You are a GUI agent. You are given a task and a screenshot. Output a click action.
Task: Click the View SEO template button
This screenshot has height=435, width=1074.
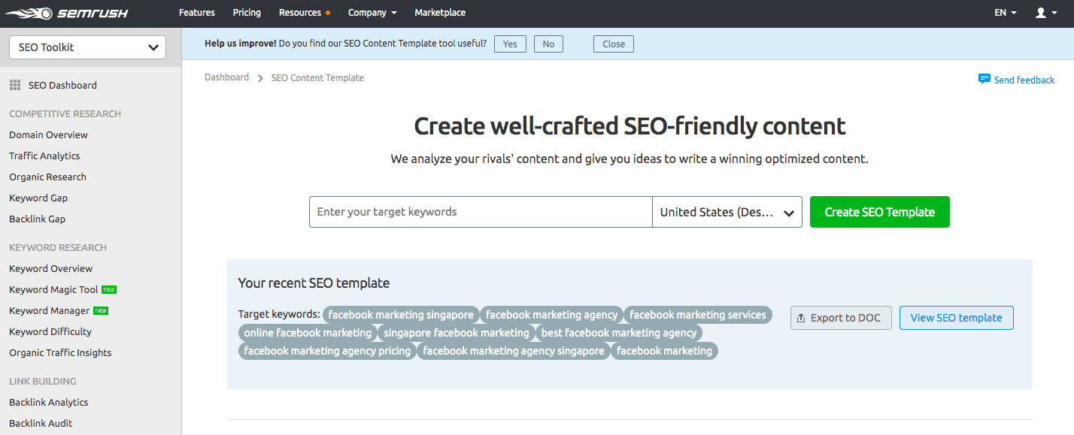(956, 318)
